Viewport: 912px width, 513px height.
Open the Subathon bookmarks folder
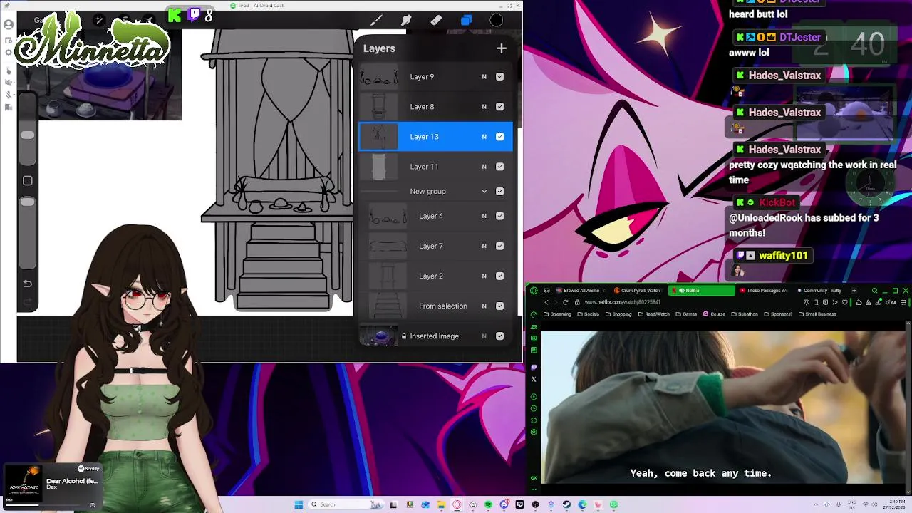[745, 314]
